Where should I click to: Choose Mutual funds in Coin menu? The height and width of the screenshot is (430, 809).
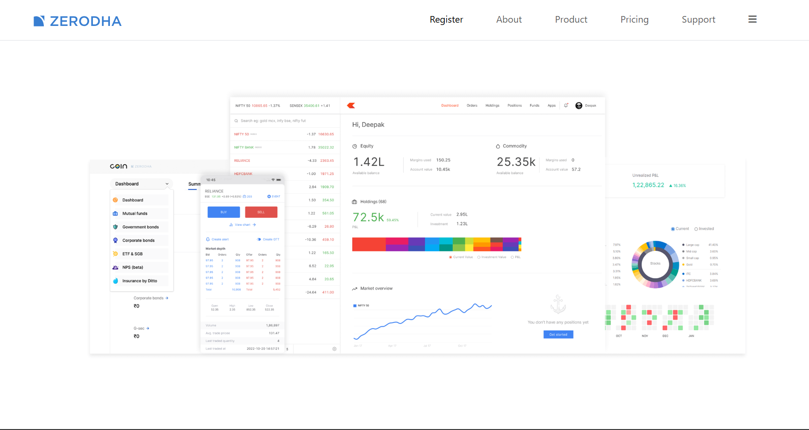141,214
